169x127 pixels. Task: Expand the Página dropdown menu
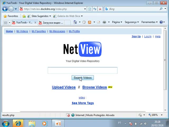pyautogui.click(x=117, y=22)
